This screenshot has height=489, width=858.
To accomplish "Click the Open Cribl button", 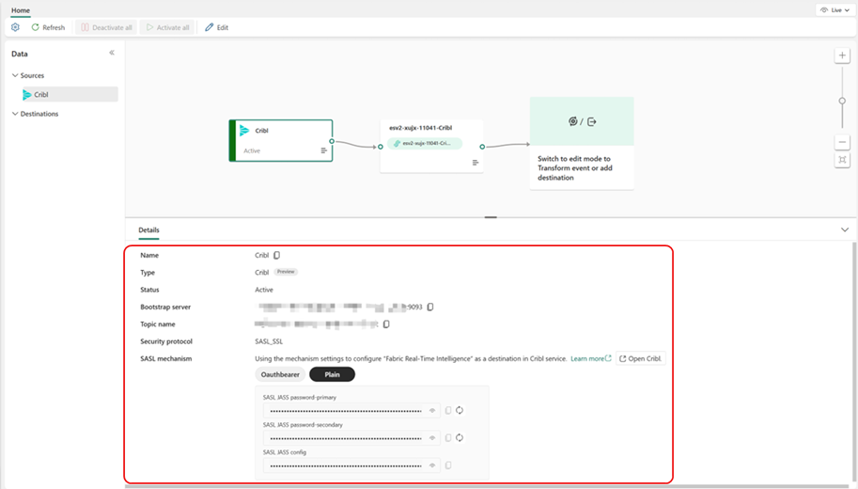I will pyautogui.click(x=641, y=358).
